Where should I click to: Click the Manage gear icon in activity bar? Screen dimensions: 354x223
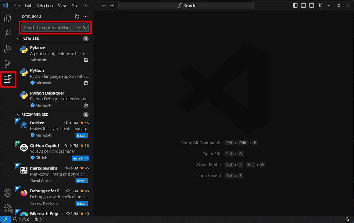point(8,208)
